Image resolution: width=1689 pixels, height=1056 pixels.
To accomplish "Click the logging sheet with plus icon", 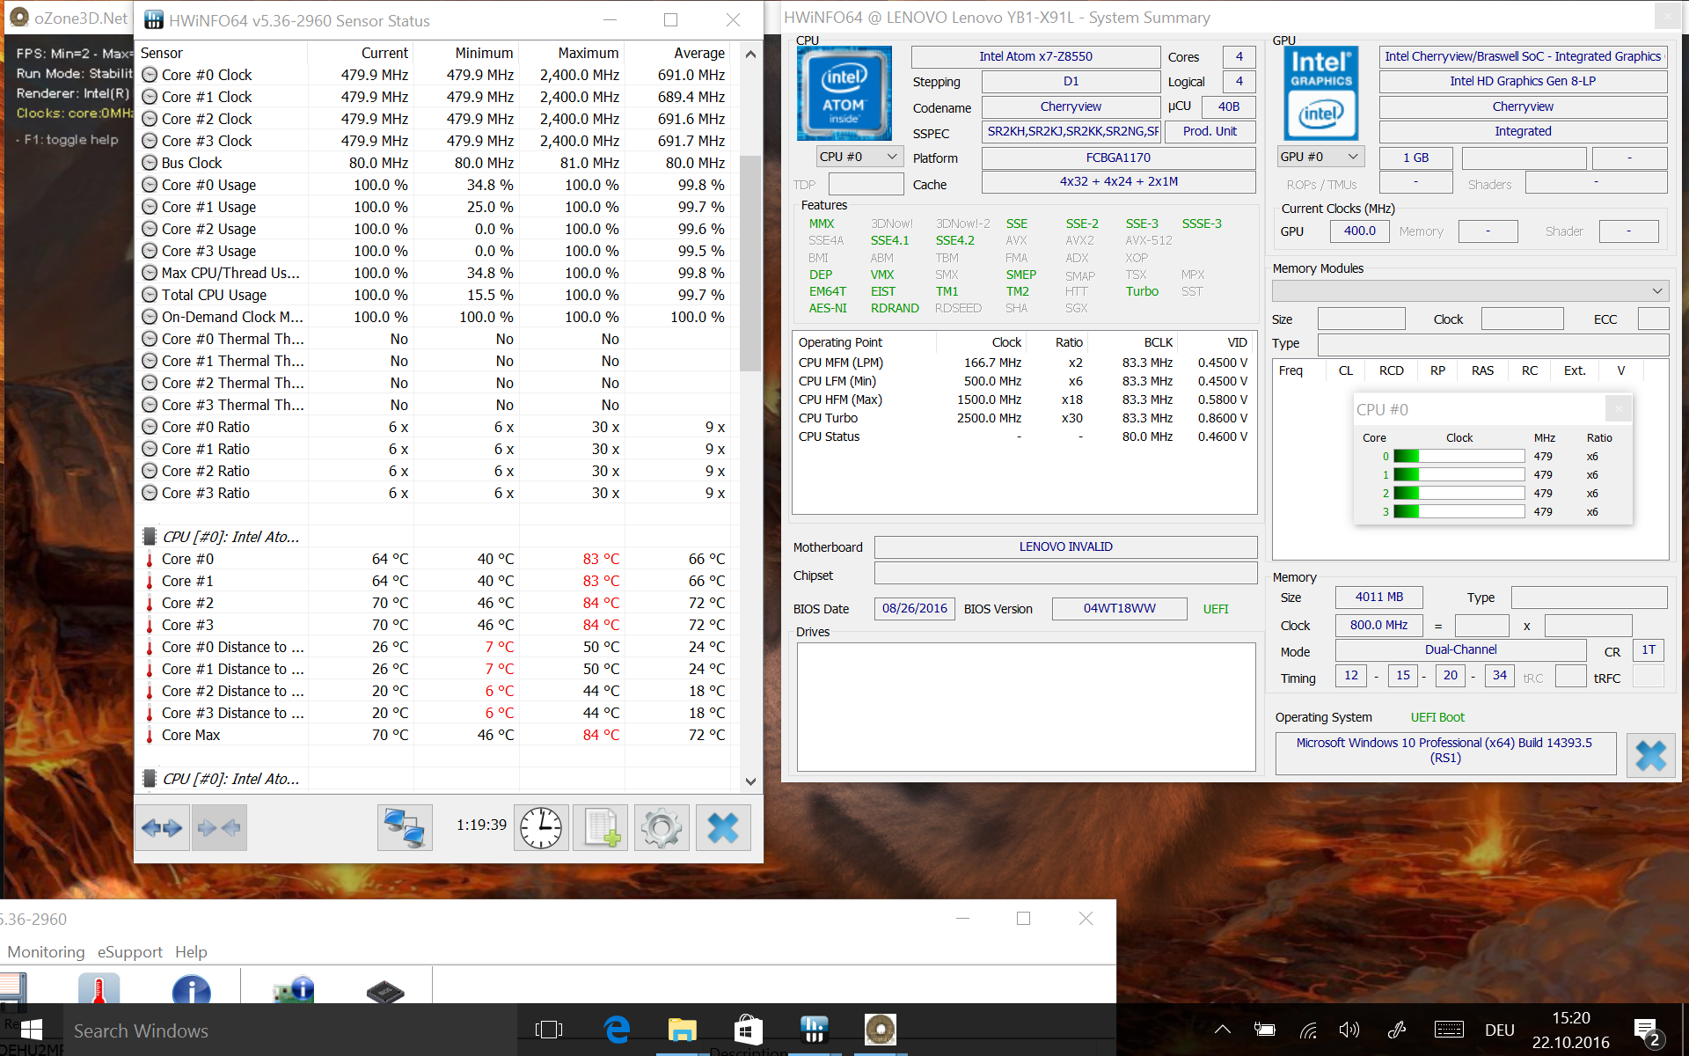I will (x=601, y=827).
